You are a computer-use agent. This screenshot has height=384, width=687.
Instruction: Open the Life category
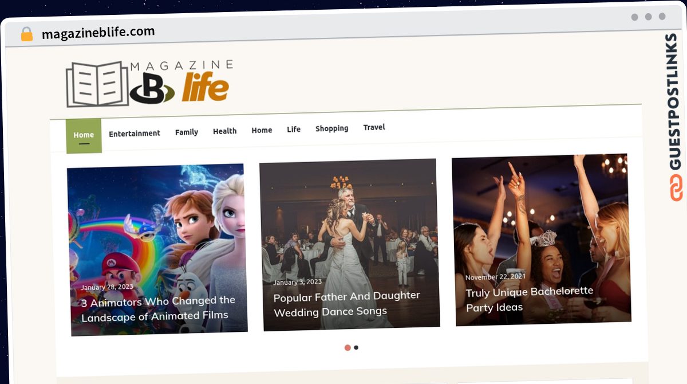[x=294, y=130]
